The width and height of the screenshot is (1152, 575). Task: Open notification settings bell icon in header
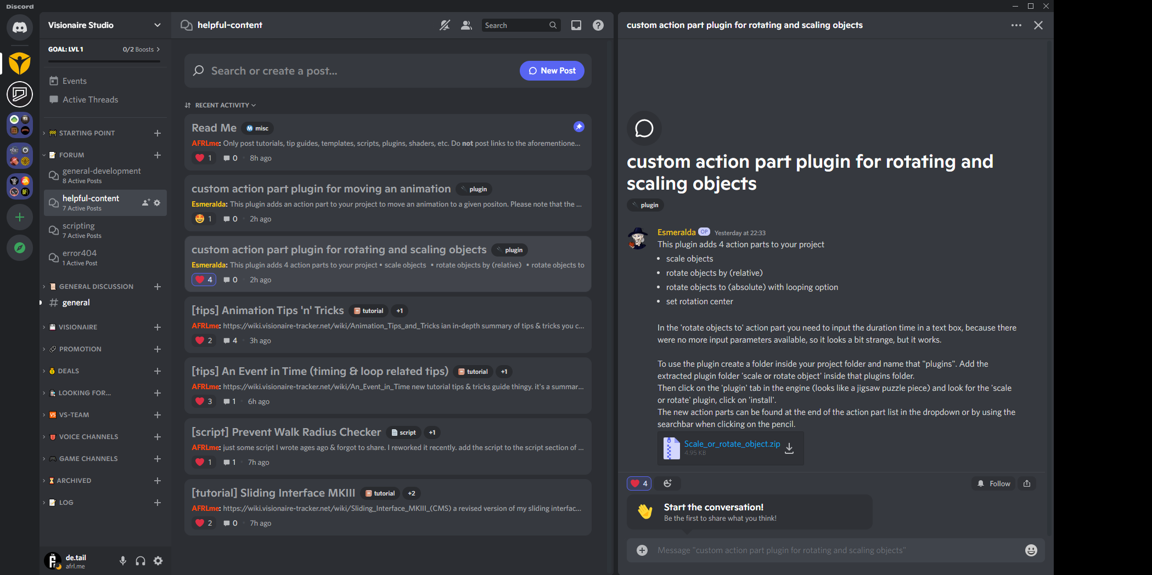pyautogui.click(x=445, y=25)
